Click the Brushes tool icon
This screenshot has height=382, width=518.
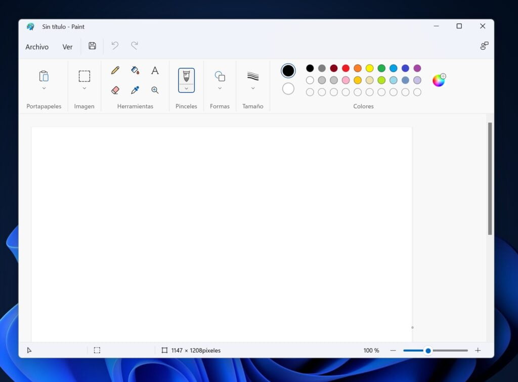pos(186,76)
